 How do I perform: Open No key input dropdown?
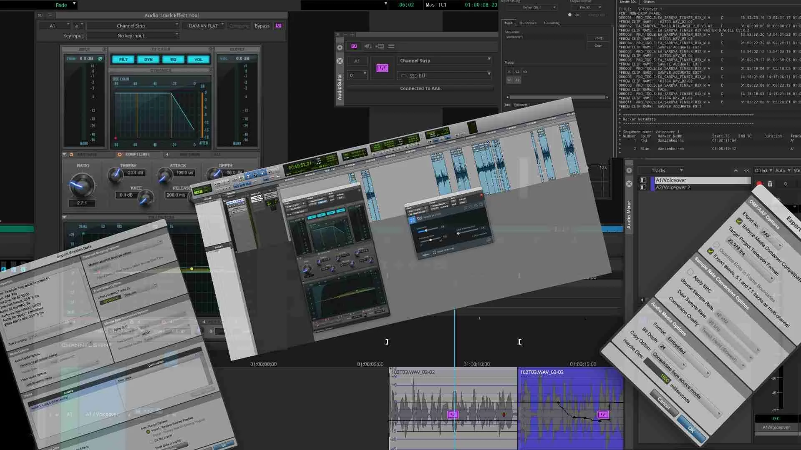pyautogui.click(x=133, y=36)
